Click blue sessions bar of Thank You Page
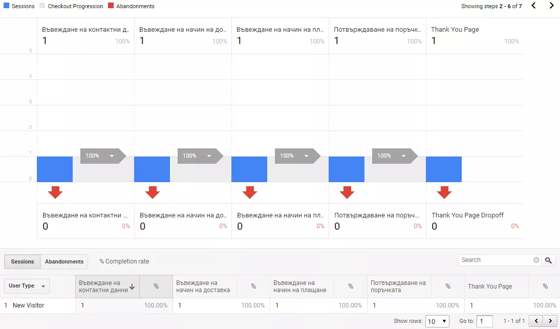Image resolution: width=560 pixels, height=329 pixels. 444,169
